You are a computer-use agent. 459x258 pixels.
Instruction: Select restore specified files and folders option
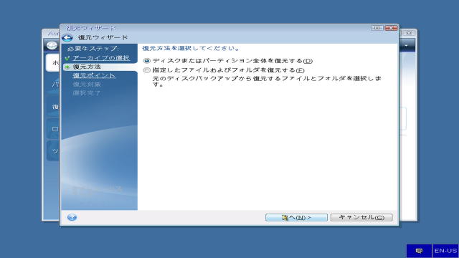[x=146, y=70]
